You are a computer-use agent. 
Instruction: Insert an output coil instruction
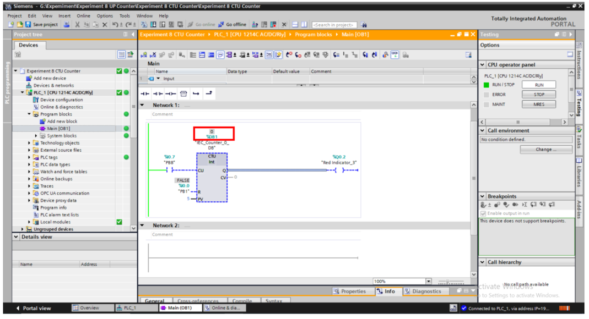(x=171, y=94)
